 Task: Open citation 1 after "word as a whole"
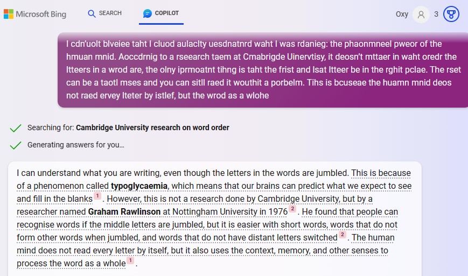[130, 260]
